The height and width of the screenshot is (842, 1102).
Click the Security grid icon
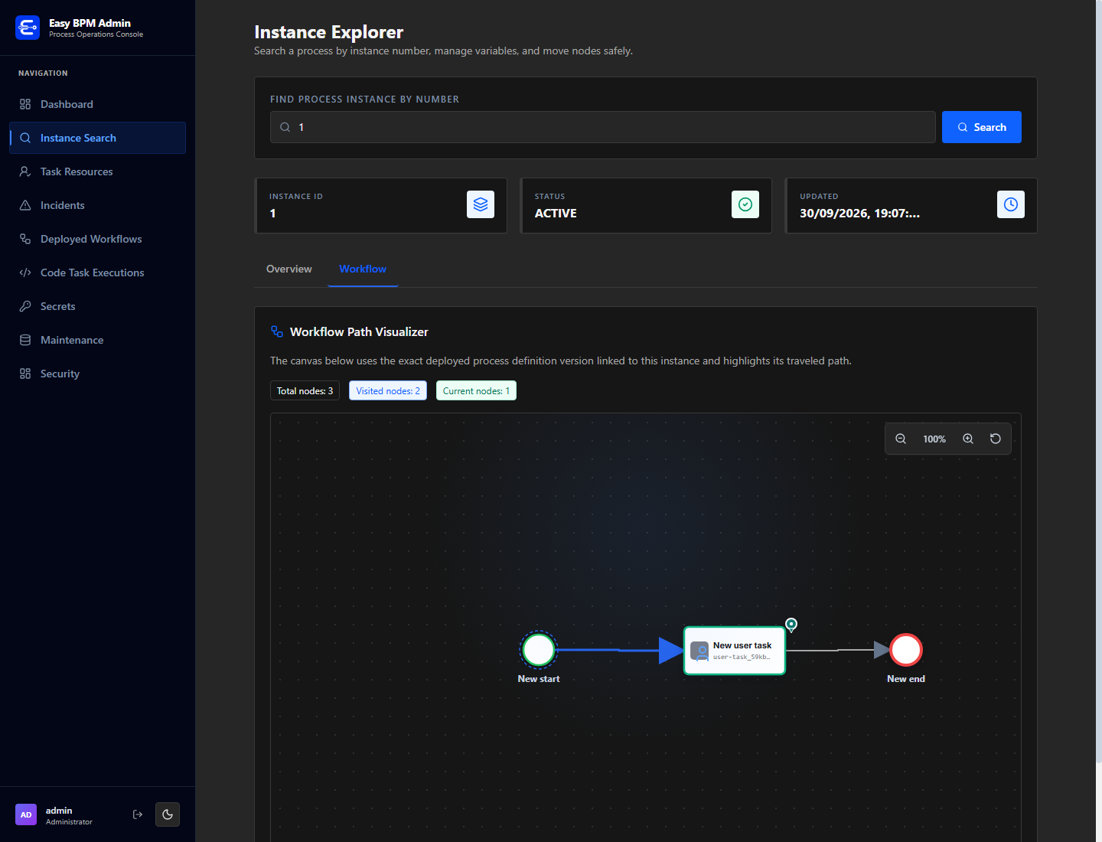pyautogui.click(x=25, y=374)
